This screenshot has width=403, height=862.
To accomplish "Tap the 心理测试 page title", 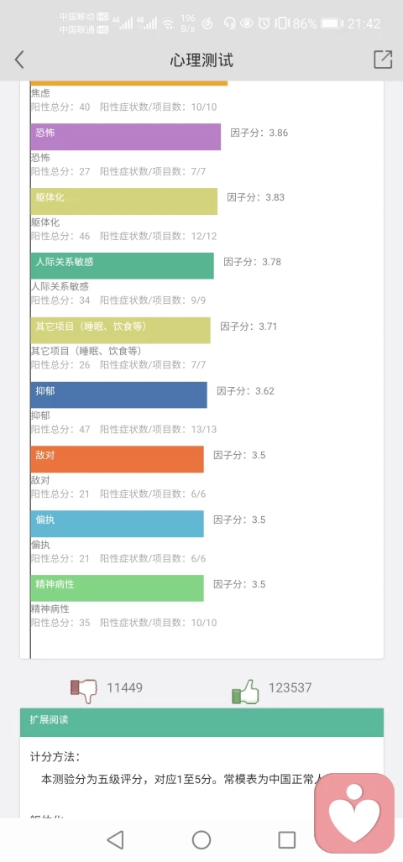I will point(201,60).
